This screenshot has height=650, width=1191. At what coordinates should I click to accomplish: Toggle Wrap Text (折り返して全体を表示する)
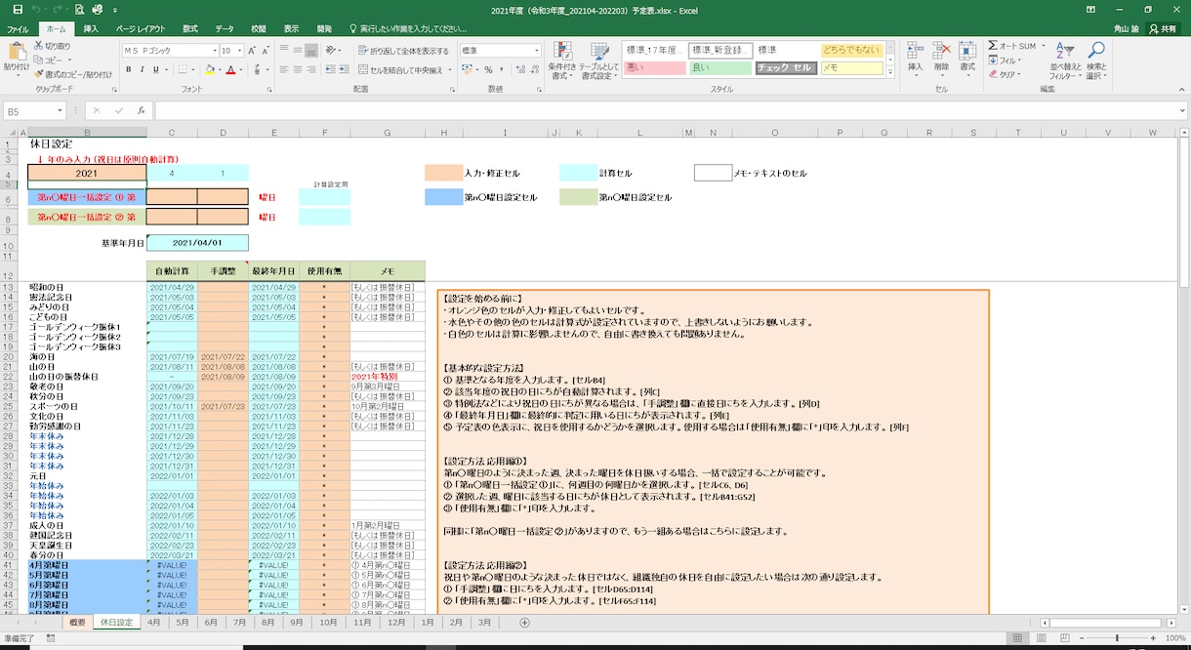(404, 50)
